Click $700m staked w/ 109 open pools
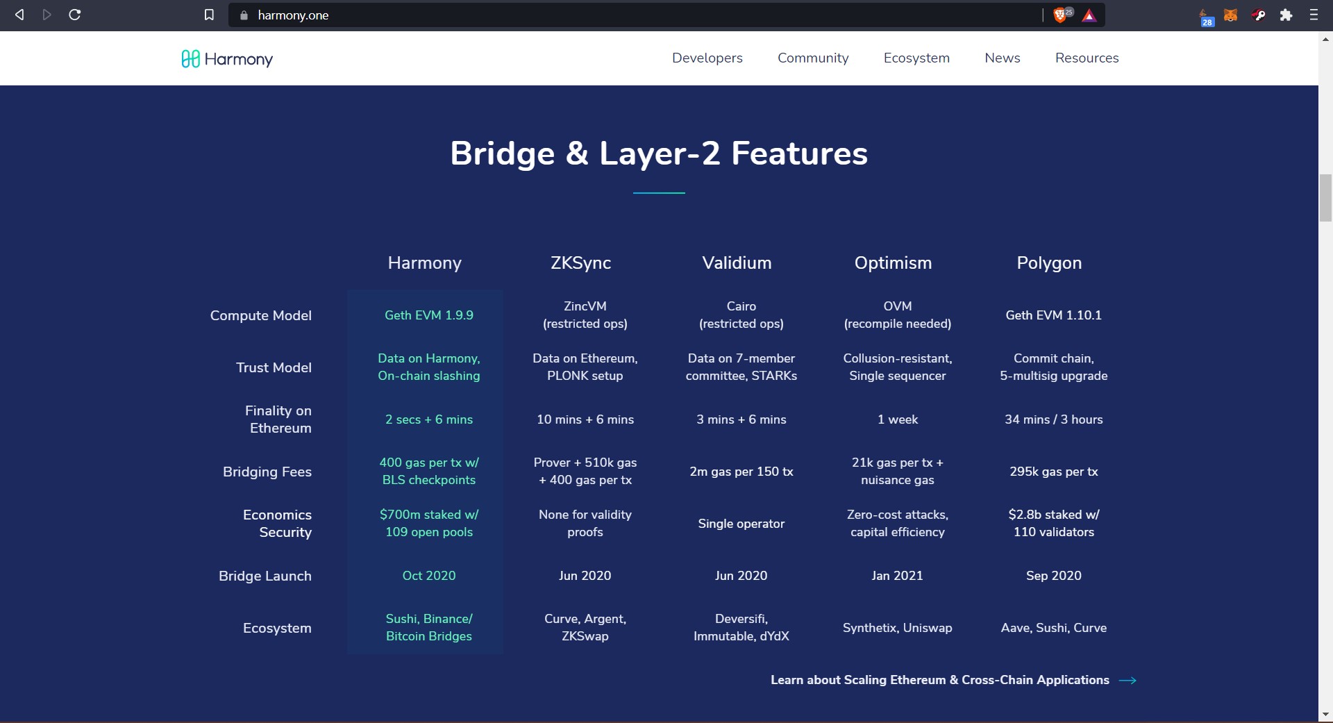This screenshot has height=723, width=1333. pyautogui.click(x=429, y=523)
